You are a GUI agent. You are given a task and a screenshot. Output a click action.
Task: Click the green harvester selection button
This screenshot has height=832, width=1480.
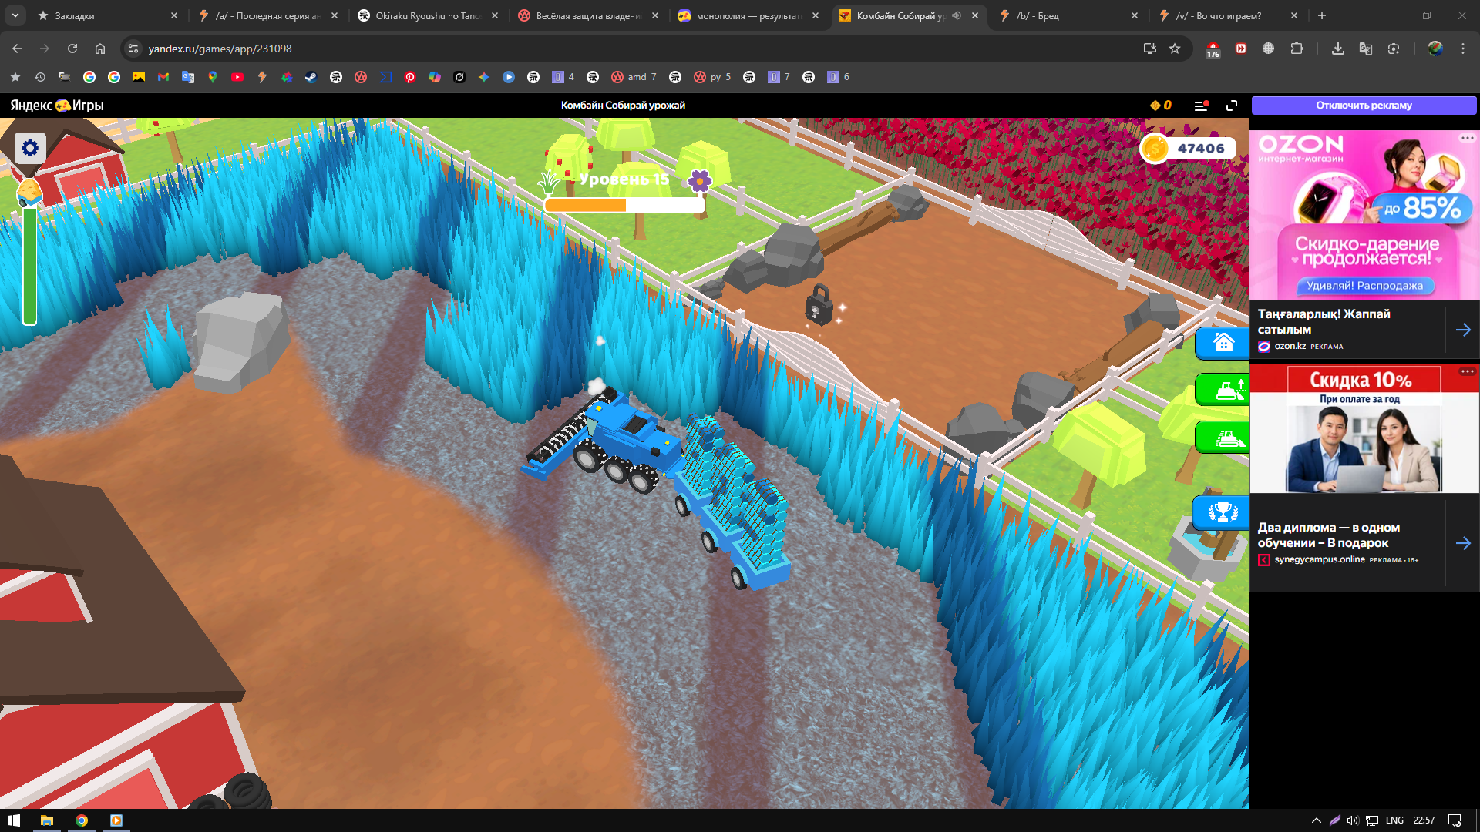tap(1226, 438)
